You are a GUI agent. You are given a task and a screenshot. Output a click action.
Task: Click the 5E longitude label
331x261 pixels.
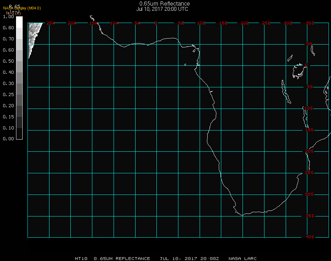tap(181, 23)
